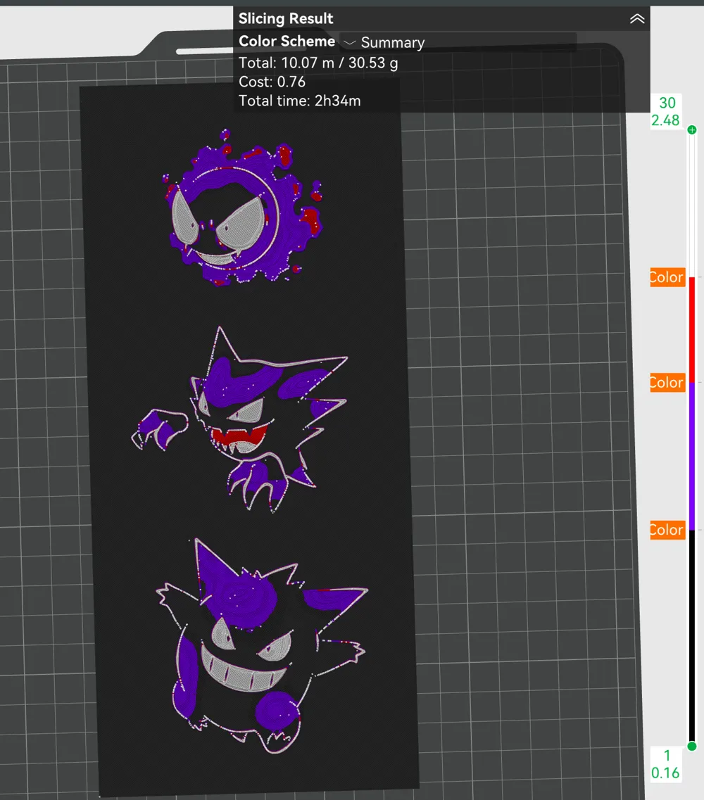Click the Slicing Result panel title

[285, 18]
